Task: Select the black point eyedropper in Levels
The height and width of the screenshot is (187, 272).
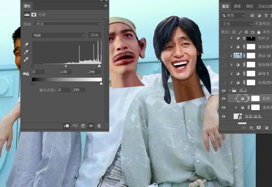Action: [26, 45]
